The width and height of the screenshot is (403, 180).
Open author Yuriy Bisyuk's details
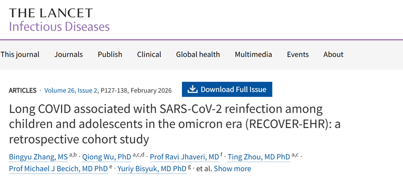pyautogui.click(x=151, y=168)
